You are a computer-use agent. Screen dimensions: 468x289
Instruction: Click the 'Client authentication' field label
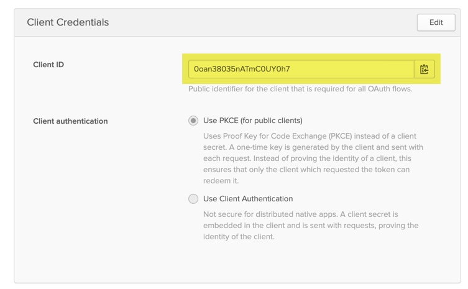(x=70, y=121)
